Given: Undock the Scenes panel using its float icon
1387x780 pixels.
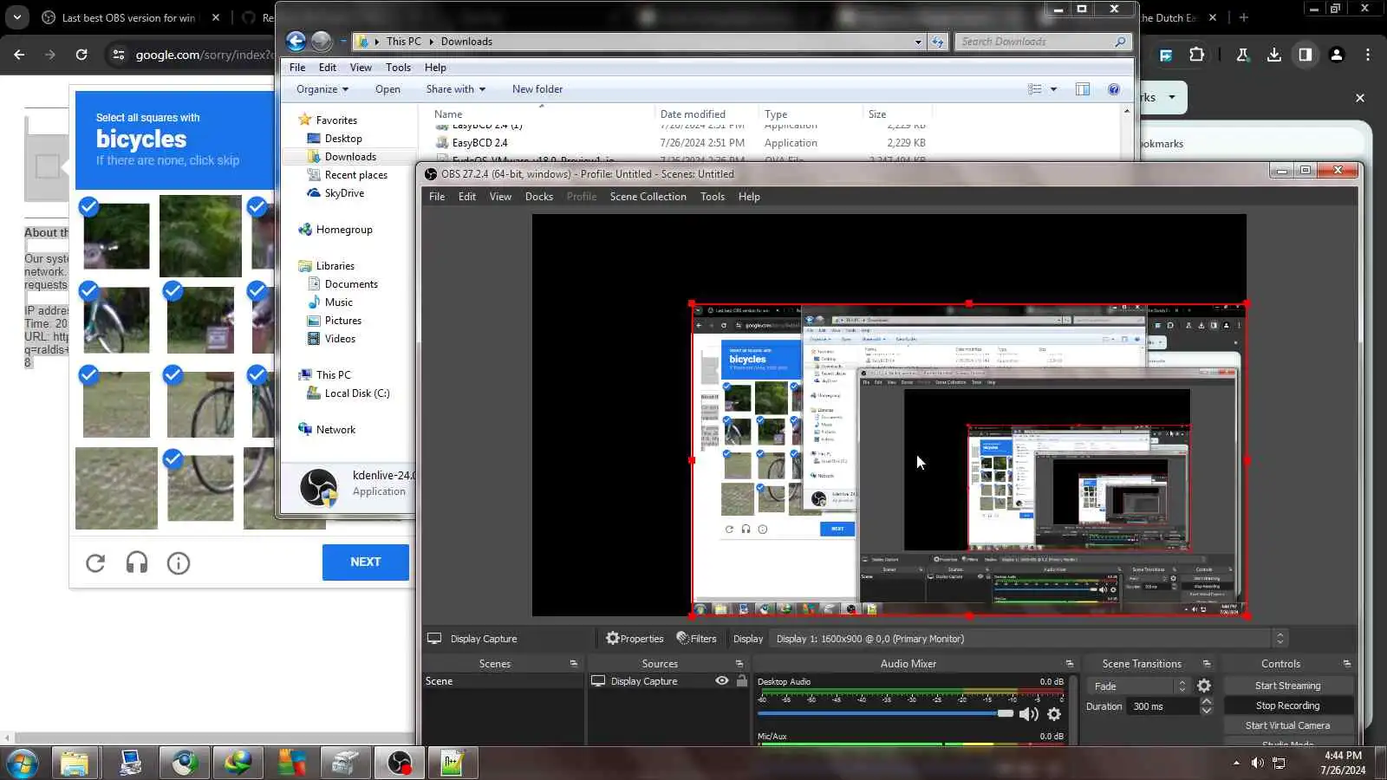Looking at the screenshot, I should tap(574, 664).
